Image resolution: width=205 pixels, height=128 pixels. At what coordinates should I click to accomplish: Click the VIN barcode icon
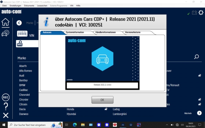(x=22, y=33)
